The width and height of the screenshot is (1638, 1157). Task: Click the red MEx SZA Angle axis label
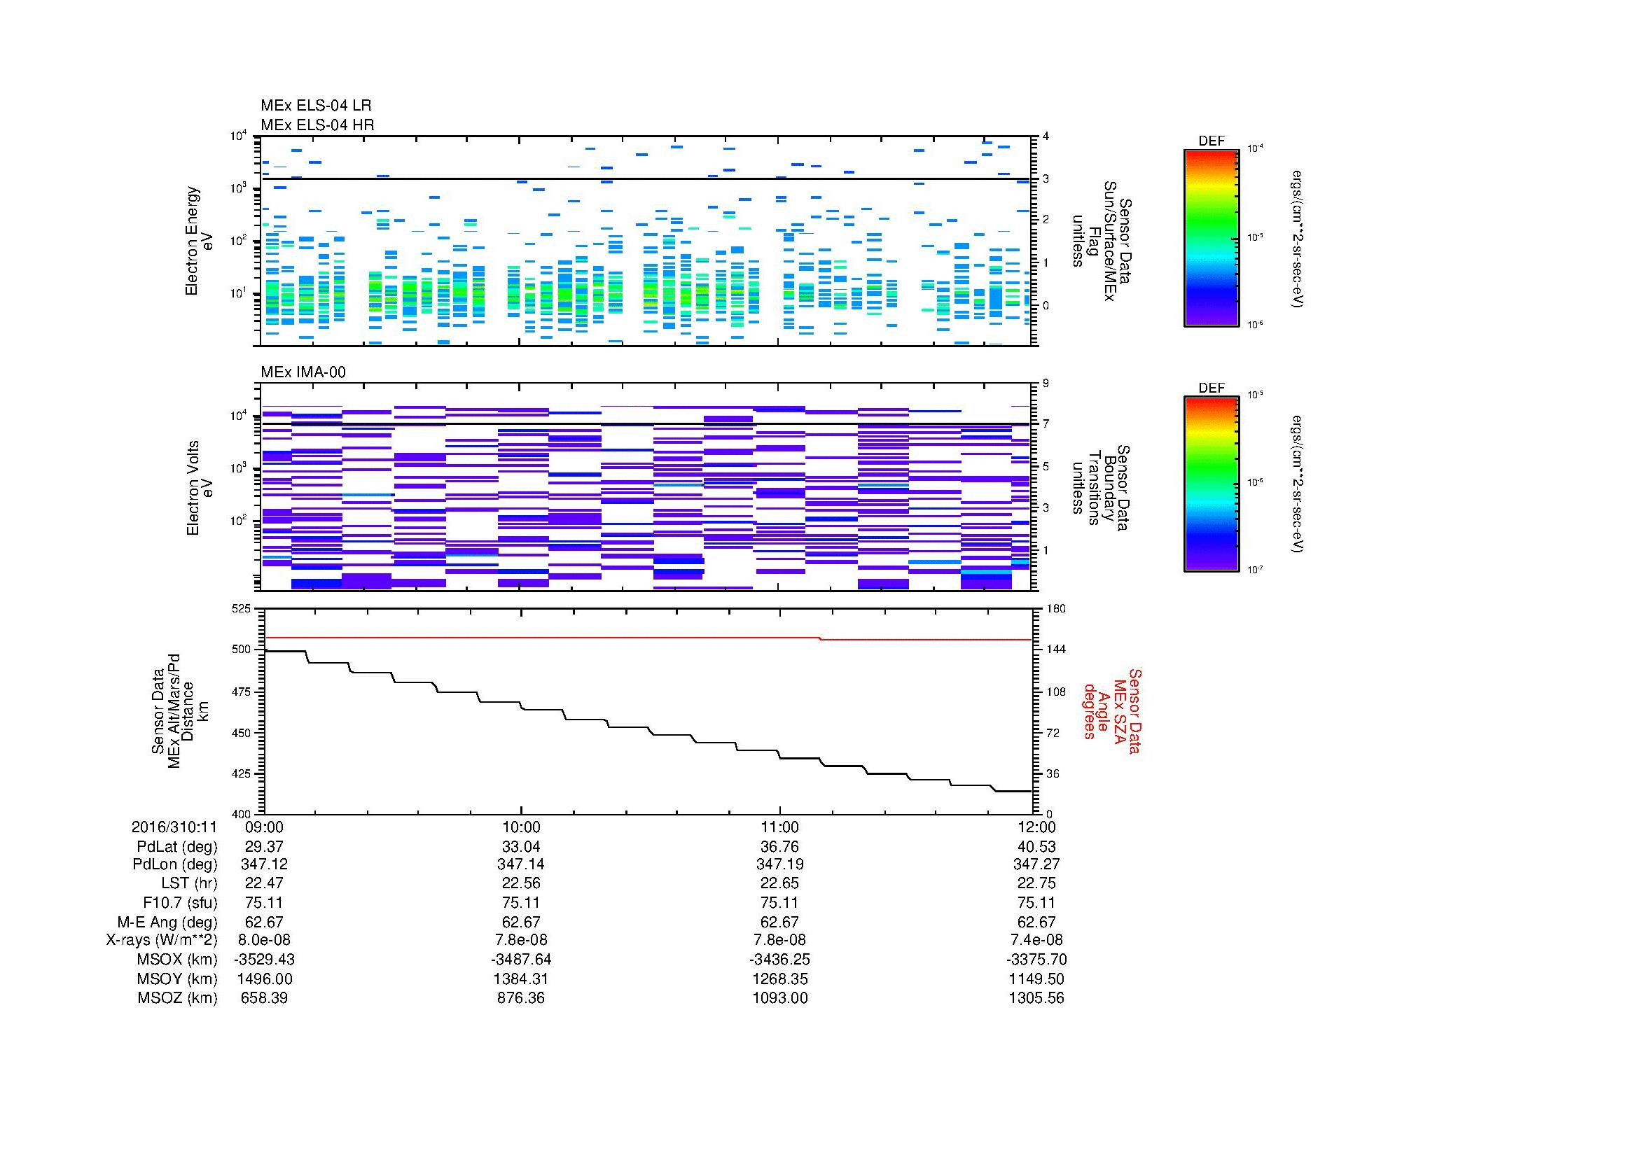[1112, 710]
